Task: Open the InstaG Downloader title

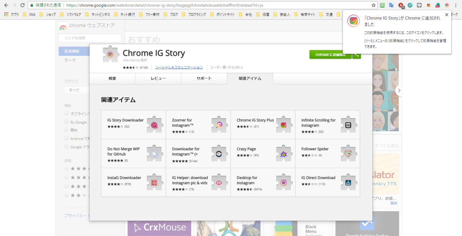Action: click(x=124, y=178)
